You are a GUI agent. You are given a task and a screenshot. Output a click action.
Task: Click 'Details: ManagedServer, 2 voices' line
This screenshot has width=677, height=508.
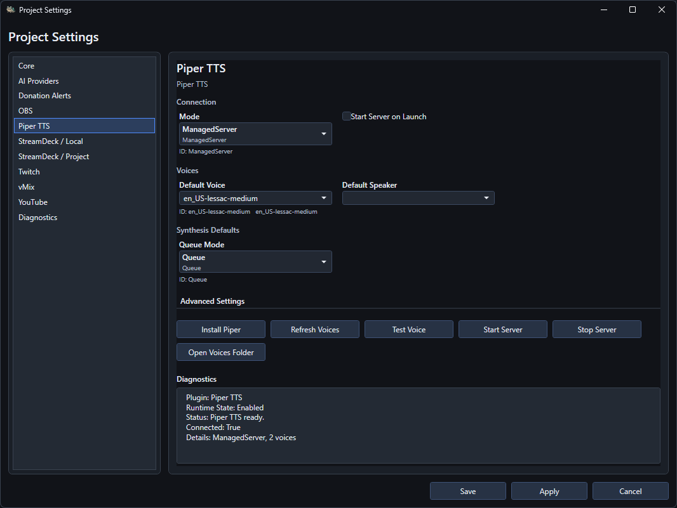(x=241, y=437)
